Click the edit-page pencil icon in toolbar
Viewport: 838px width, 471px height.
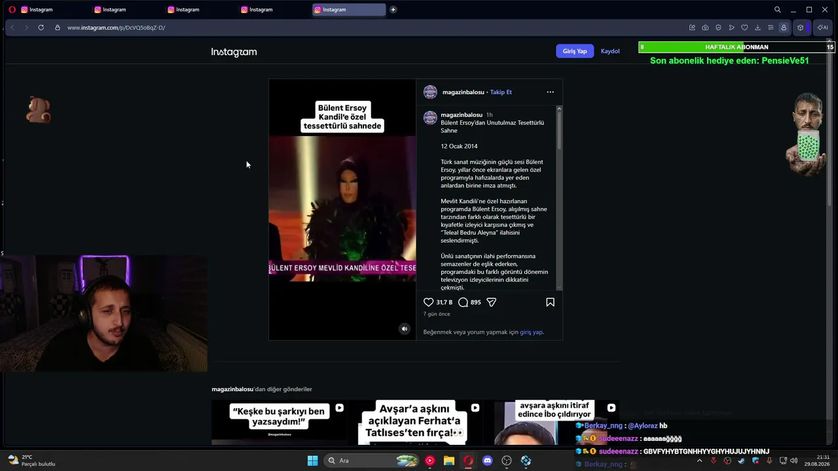pos(692,27)
